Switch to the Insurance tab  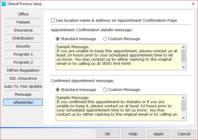[23, 30]
